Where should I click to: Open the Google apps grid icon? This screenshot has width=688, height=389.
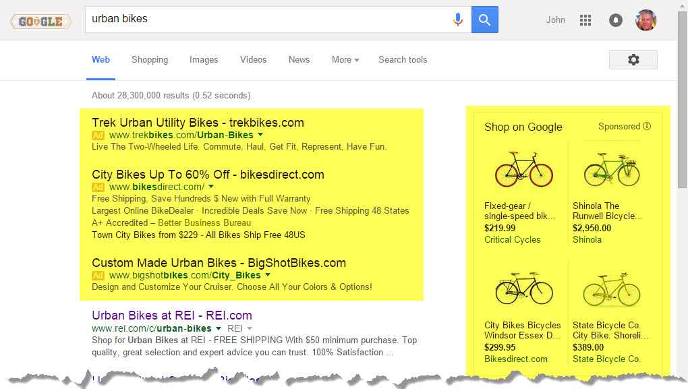(585, 20)
